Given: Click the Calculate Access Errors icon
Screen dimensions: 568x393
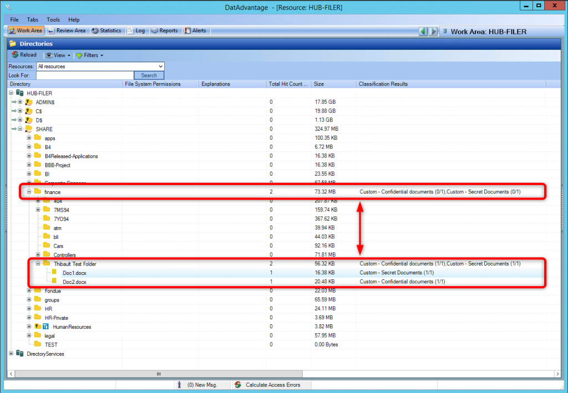Looking at the screenshot, I should point(237,385).
